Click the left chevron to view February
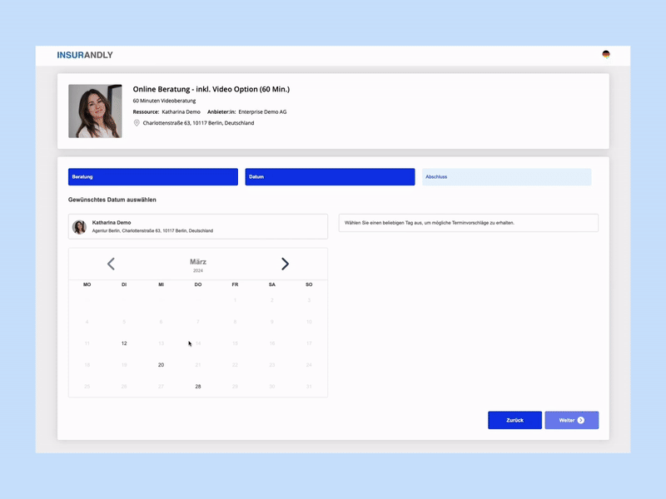Screen dimensions: 666x499 112,264
